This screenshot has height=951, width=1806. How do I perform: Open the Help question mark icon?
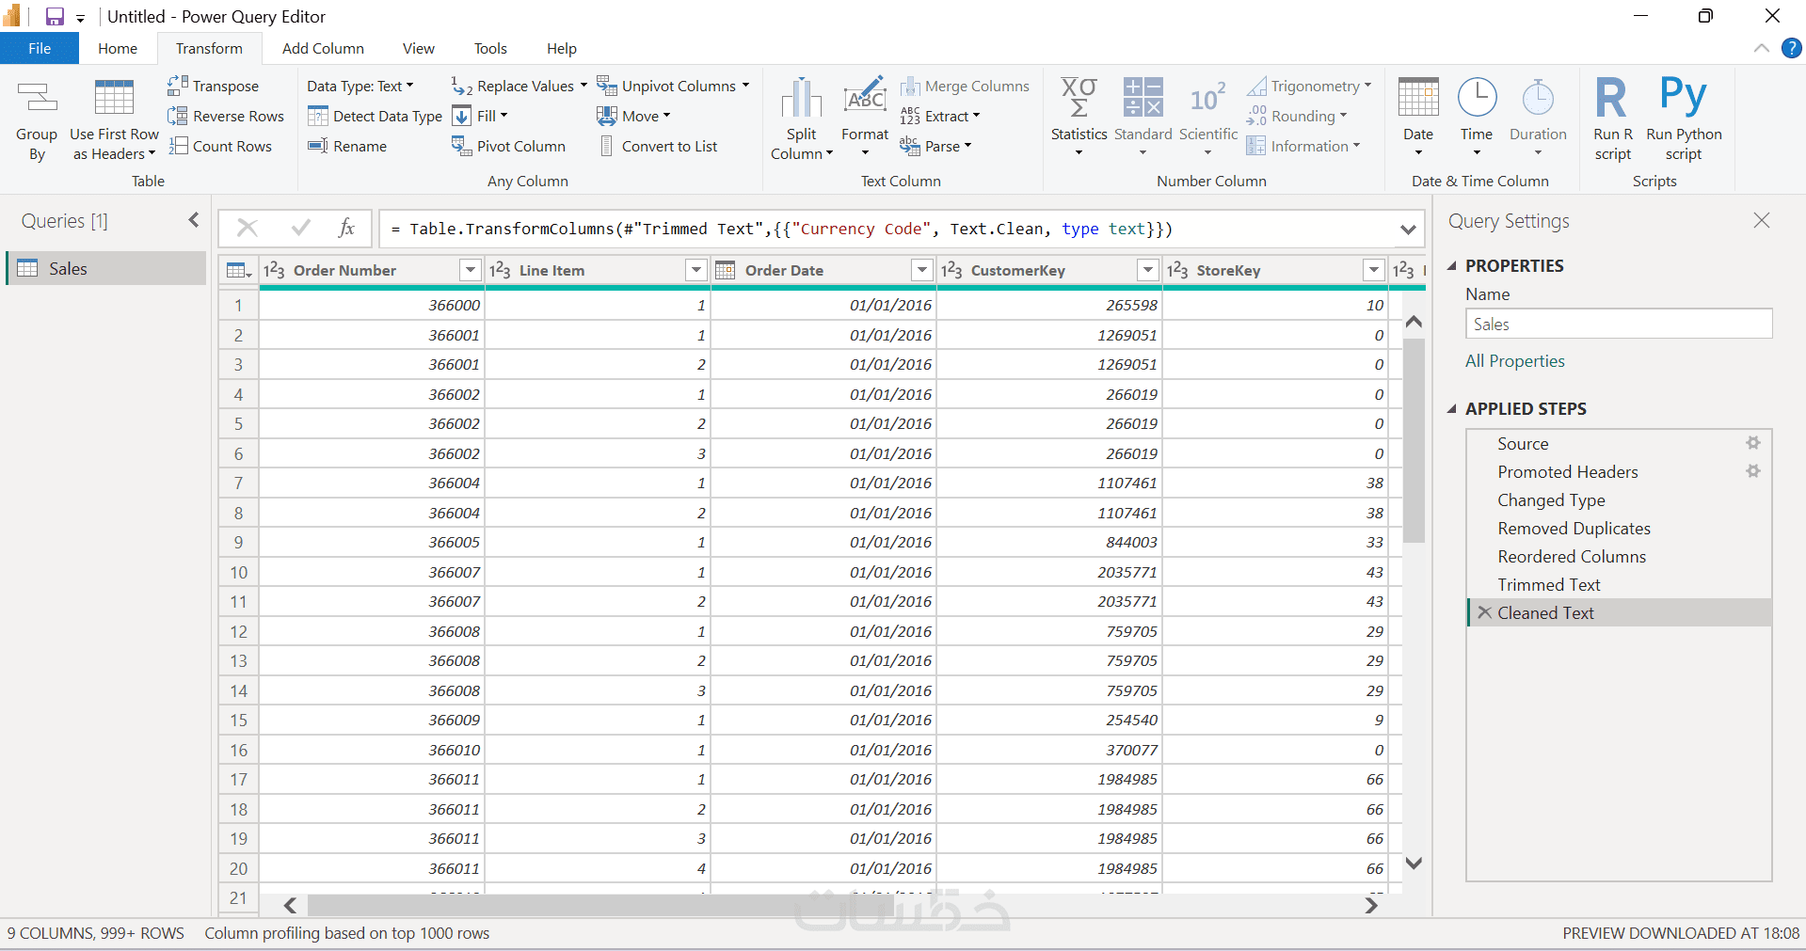click(x=1791, y=48)
